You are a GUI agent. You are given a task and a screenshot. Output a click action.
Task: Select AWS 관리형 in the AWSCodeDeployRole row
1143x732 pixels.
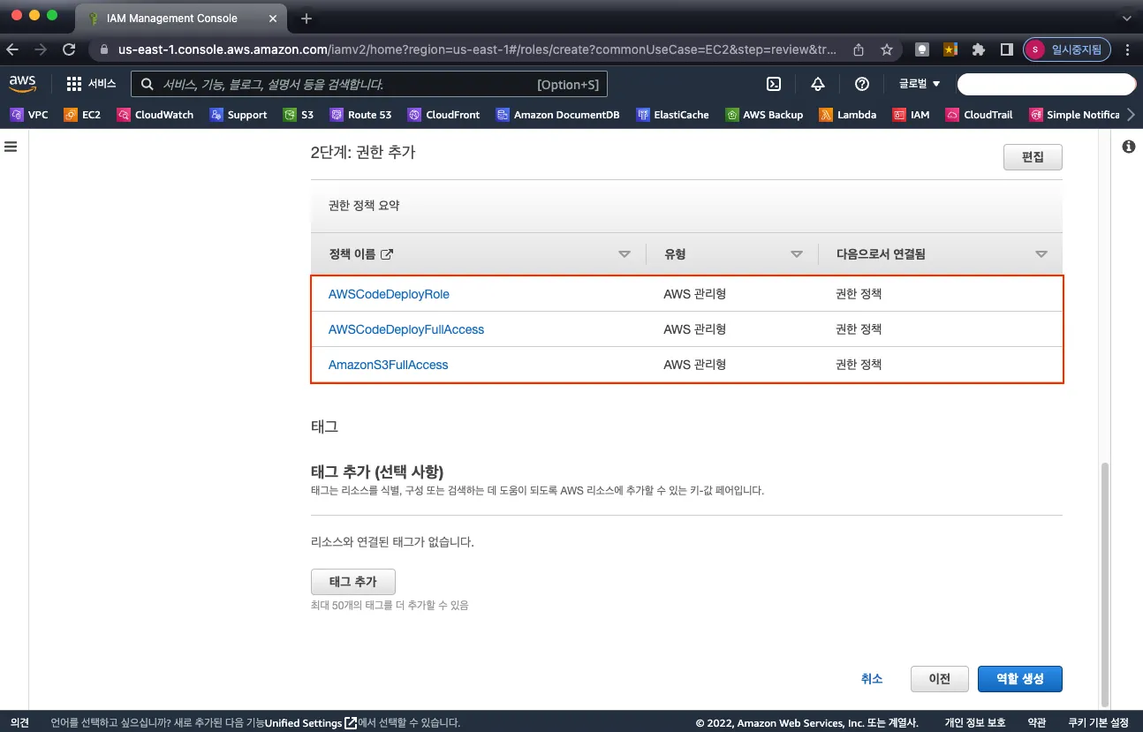click(x=694, y=294)
